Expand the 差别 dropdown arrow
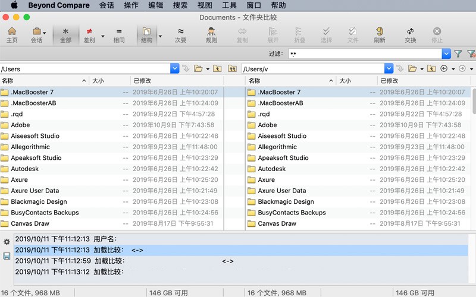The image size is (476, 297). (x=103, y=36)
